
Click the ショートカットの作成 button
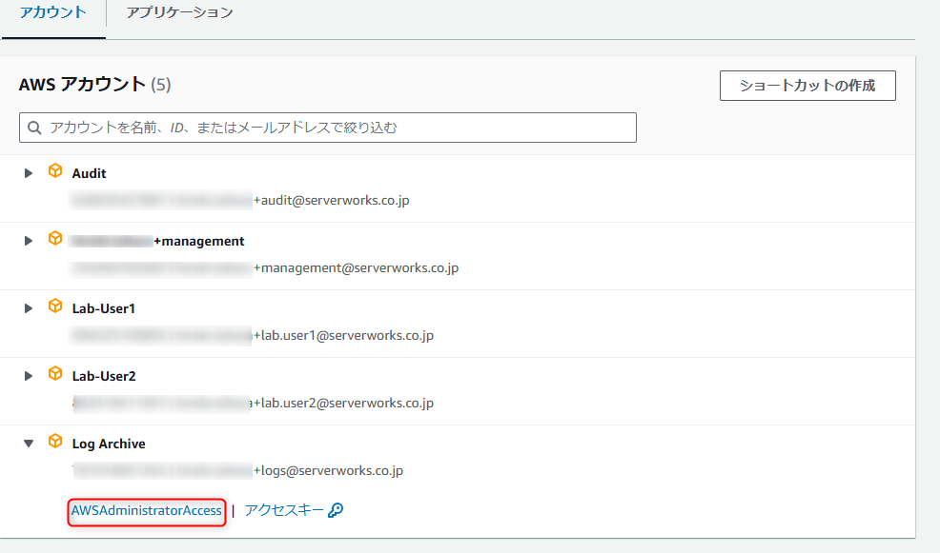807,86
